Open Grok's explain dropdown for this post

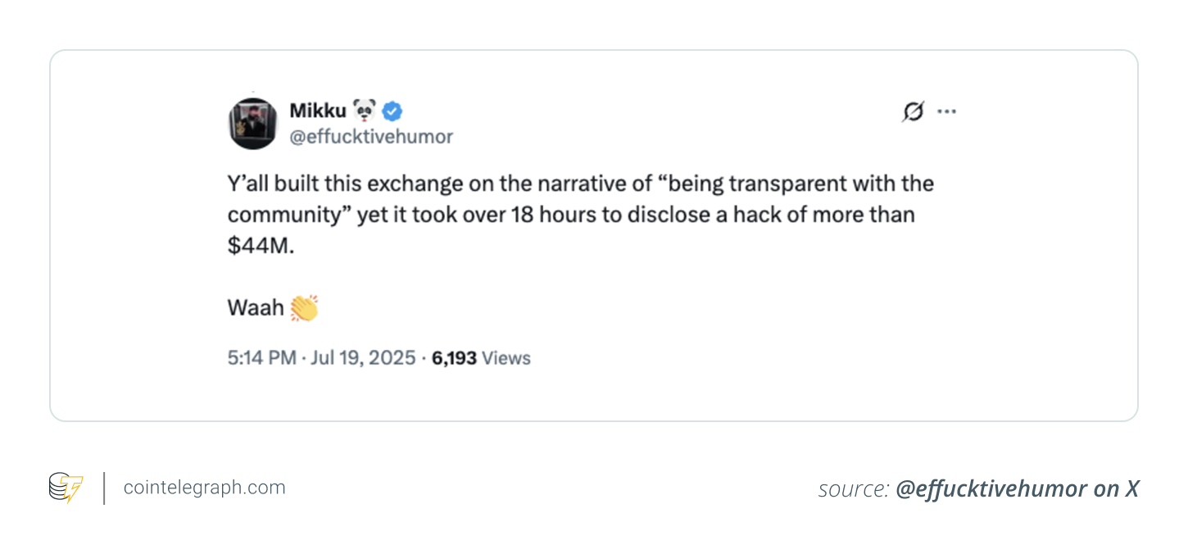(x=912, y=111)
